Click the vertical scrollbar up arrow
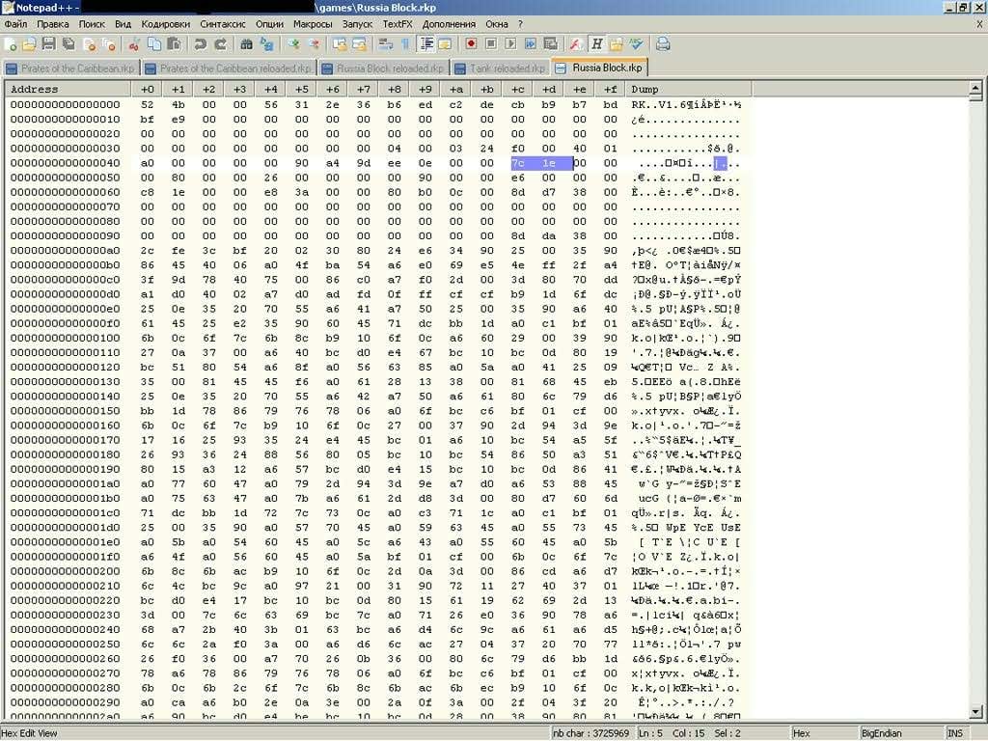The image size is (988, 741). [975, 88]
